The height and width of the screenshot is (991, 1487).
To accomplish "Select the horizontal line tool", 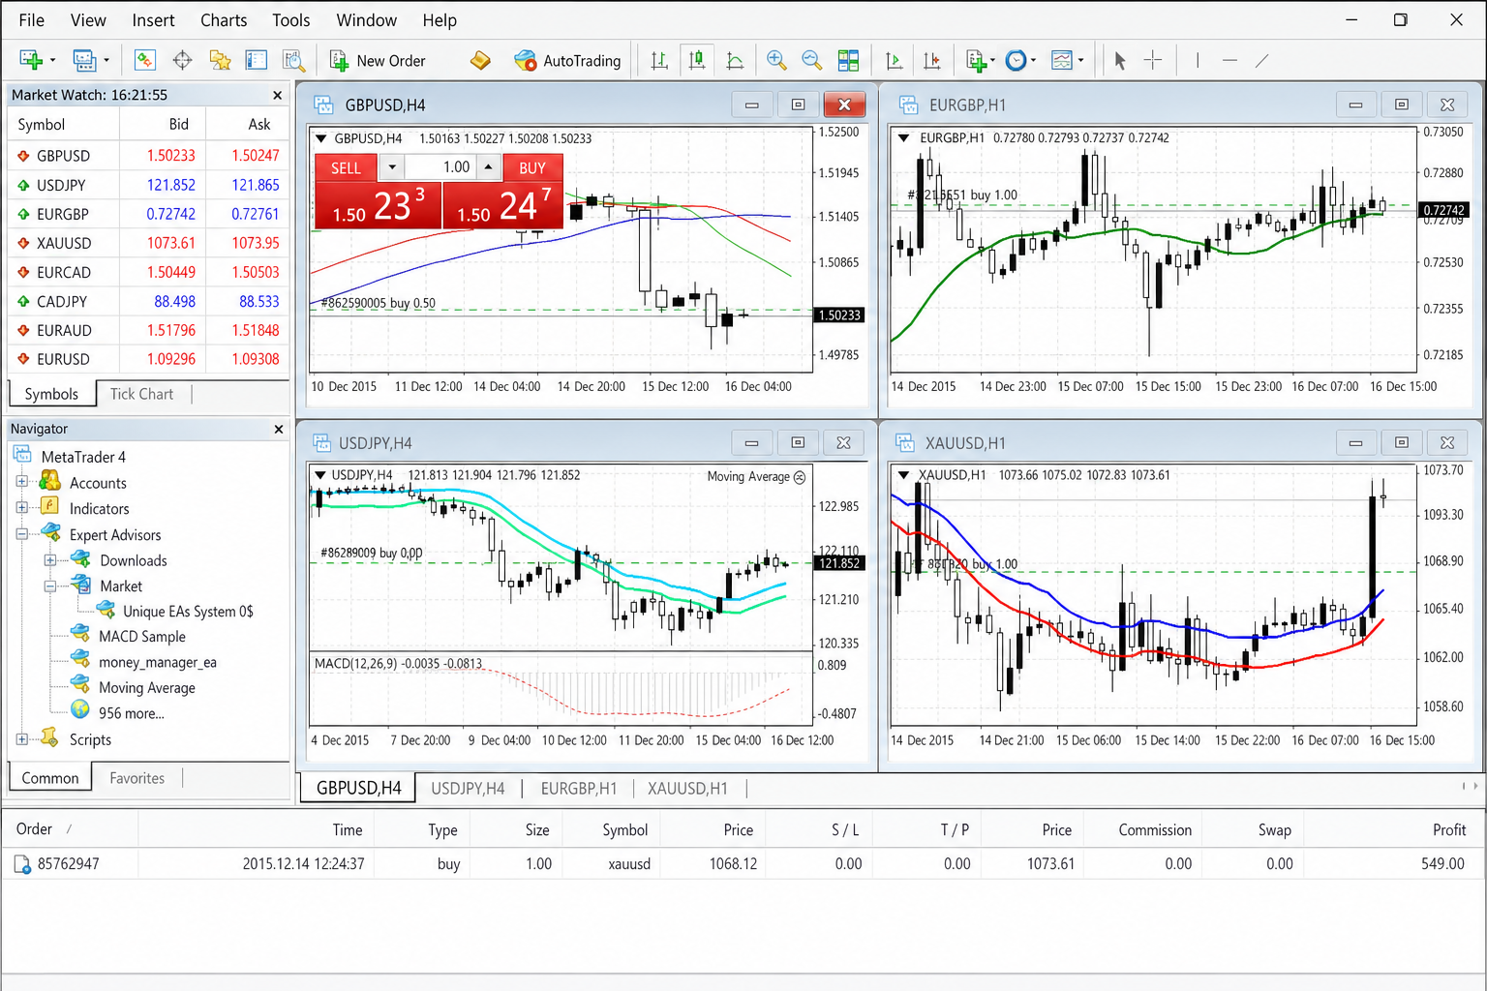I will click(1229, 61).
